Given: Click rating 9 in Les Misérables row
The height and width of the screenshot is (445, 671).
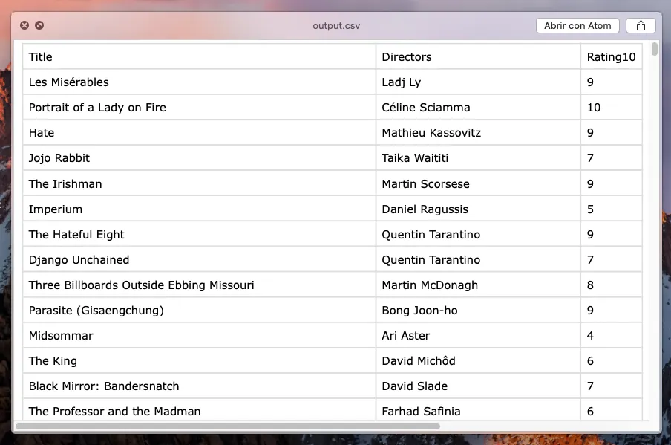Looking at the screenshot, I should [x=611, y=82].
